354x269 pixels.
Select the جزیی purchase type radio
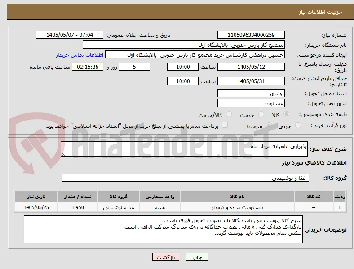click(298, 126)
